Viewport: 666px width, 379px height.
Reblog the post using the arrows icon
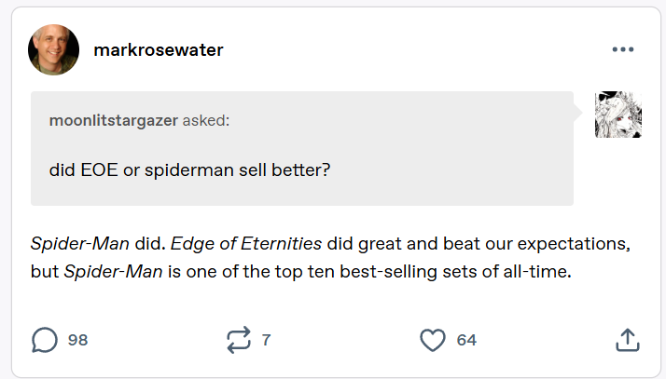[x=239, y=340]
